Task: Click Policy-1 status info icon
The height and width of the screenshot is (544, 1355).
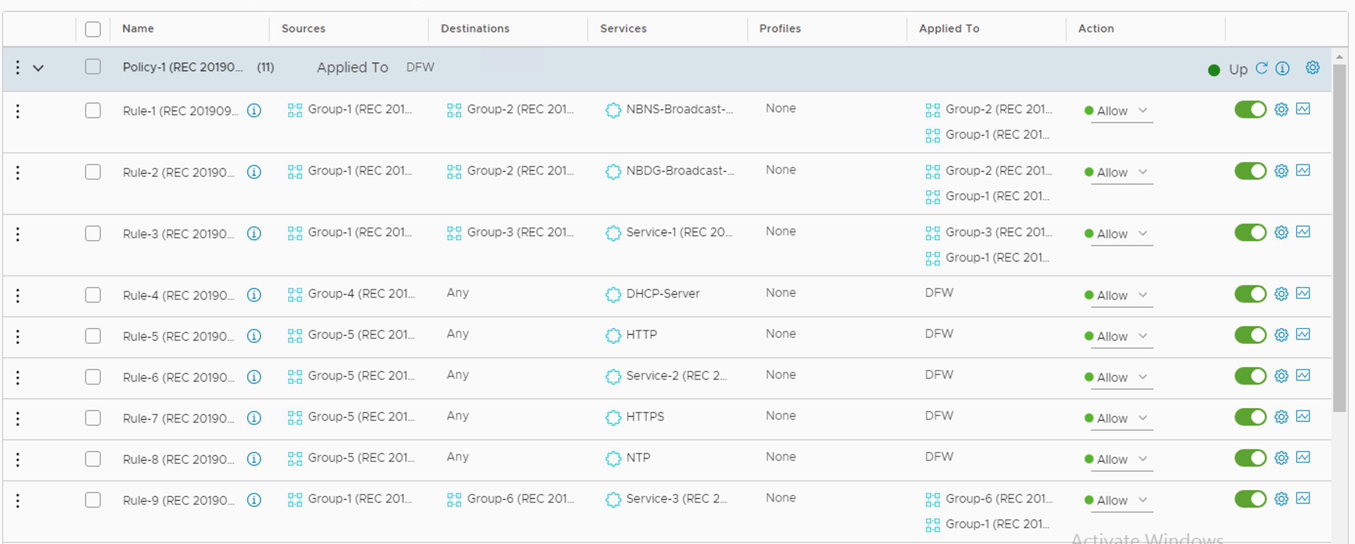Action: coord(1282,69)
